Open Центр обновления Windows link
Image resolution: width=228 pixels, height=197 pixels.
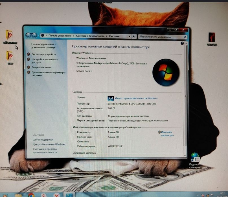point(49,144)
